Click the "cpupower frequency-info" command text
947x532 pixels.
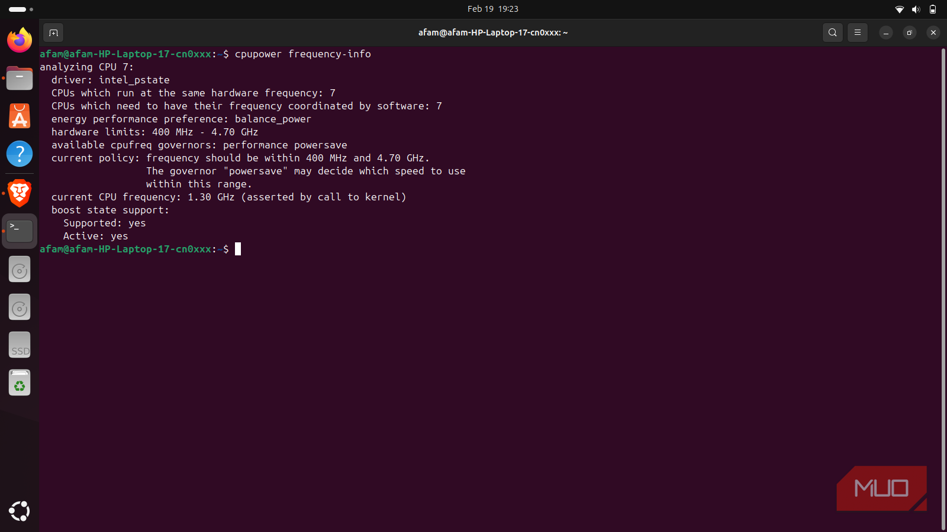303,54
